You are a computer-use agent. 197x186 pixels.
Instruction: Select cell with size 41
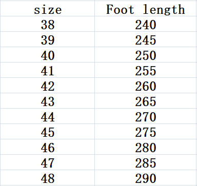48,70
